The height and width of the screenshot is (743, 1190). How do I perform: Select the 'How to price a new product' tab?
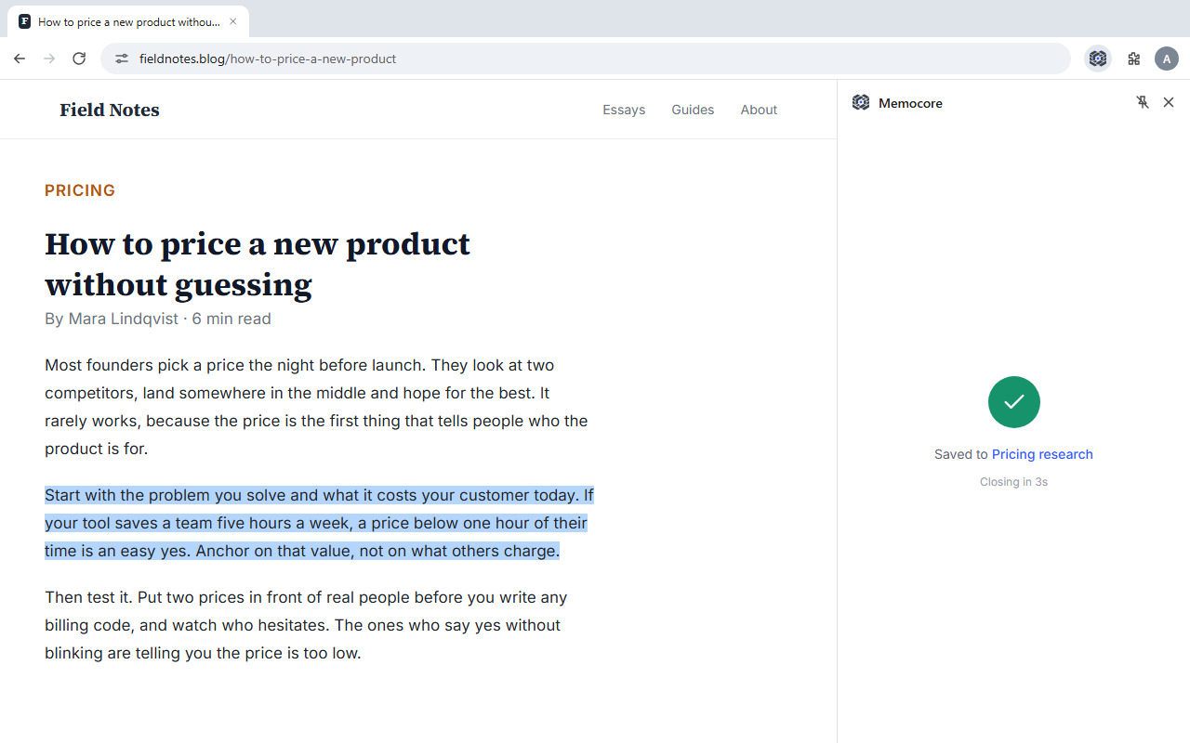tap(128, 21)
